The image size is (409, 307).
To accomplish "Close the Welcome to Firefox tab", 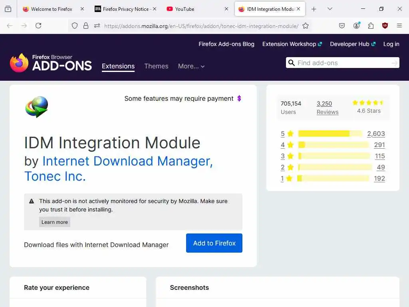I will coord(82,9).
